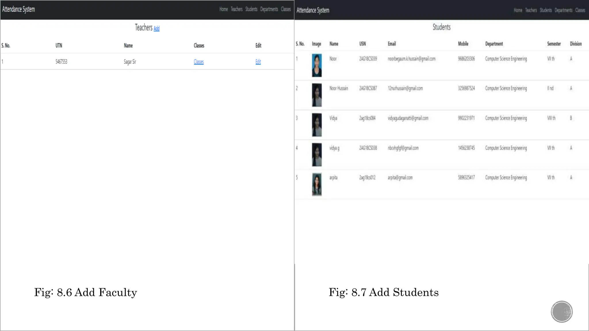Click the gray circular badge at bottom right

(562, 311)
